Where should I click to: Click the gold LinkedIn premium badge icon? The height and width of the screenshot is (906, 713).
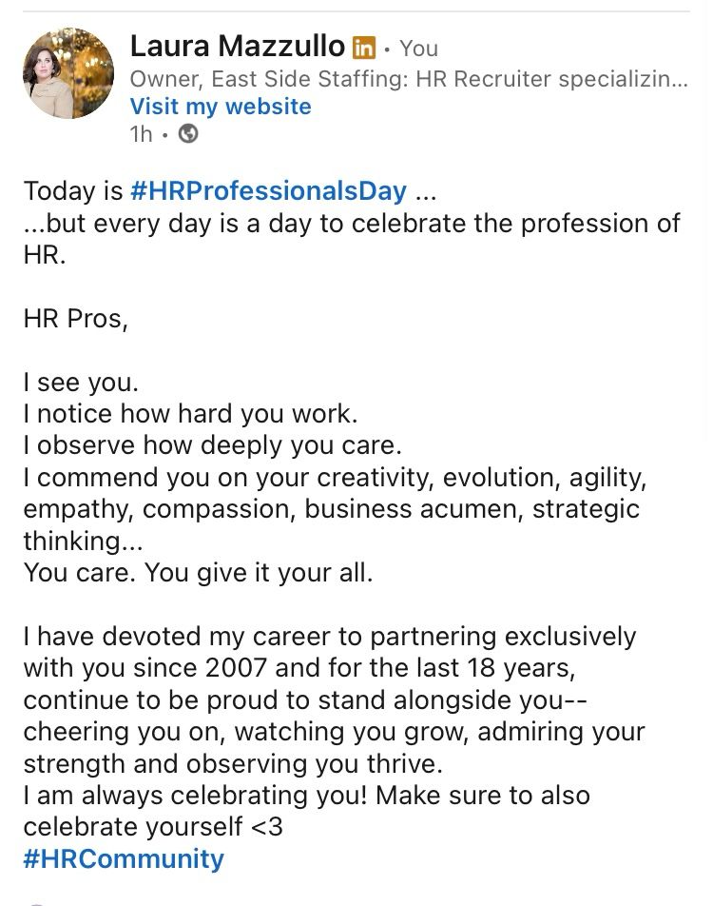tap(364, 48)
